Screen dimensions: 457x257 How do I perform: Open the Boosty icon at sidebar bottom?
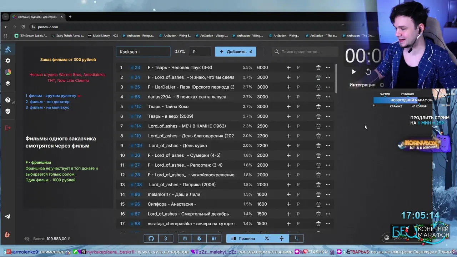pos(7,235)
